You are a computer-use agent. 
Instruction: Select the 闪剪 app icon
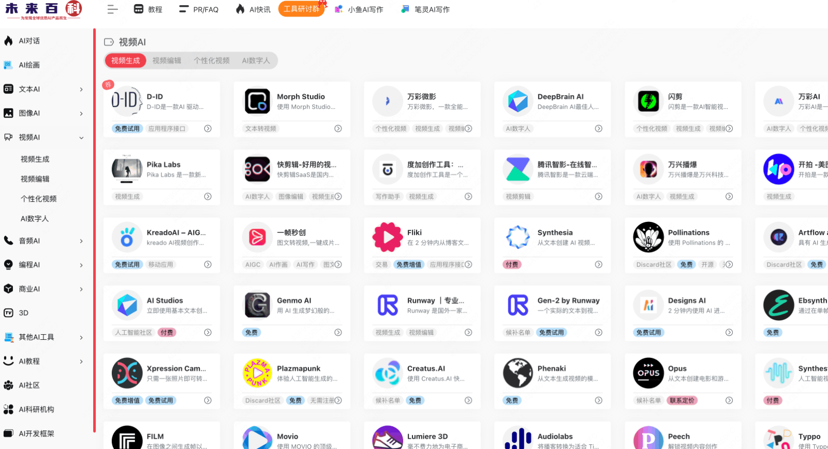click(x=648, y=101)
